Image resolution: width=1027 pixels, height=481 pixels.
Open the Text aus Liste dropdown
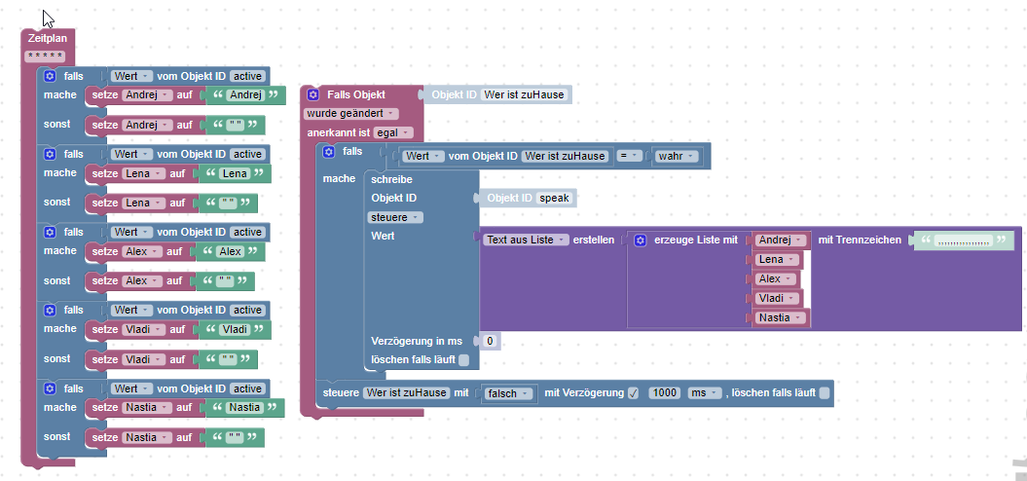pyautogui.click(x=527, y=240)
